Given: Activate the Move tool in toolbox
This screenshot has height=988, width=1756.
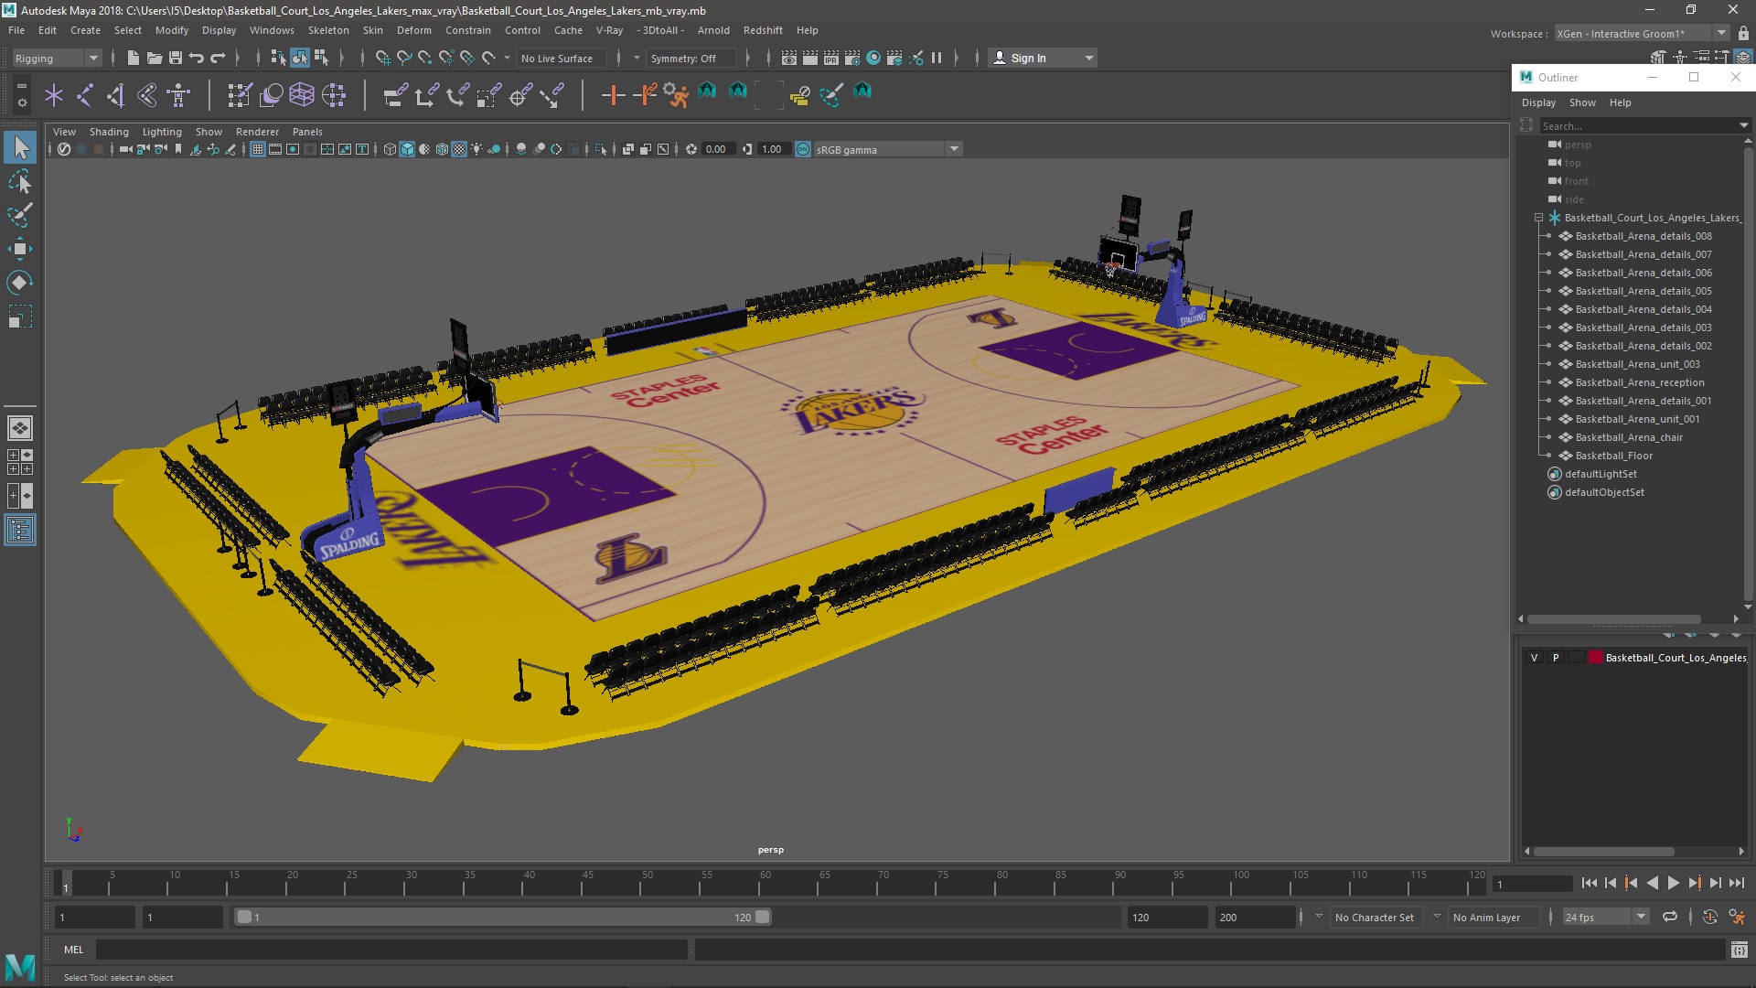Looking at the screenshot, I should click(x=20, y=249).
